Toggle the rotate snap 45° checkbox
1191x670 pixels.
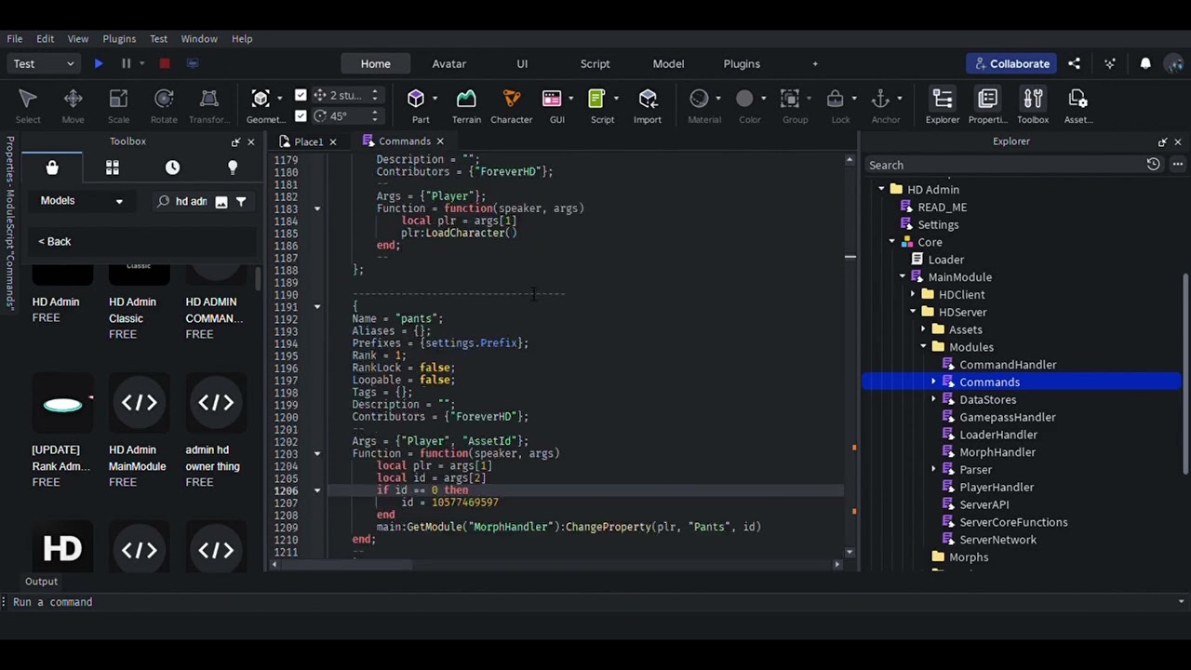pos(301,115)
